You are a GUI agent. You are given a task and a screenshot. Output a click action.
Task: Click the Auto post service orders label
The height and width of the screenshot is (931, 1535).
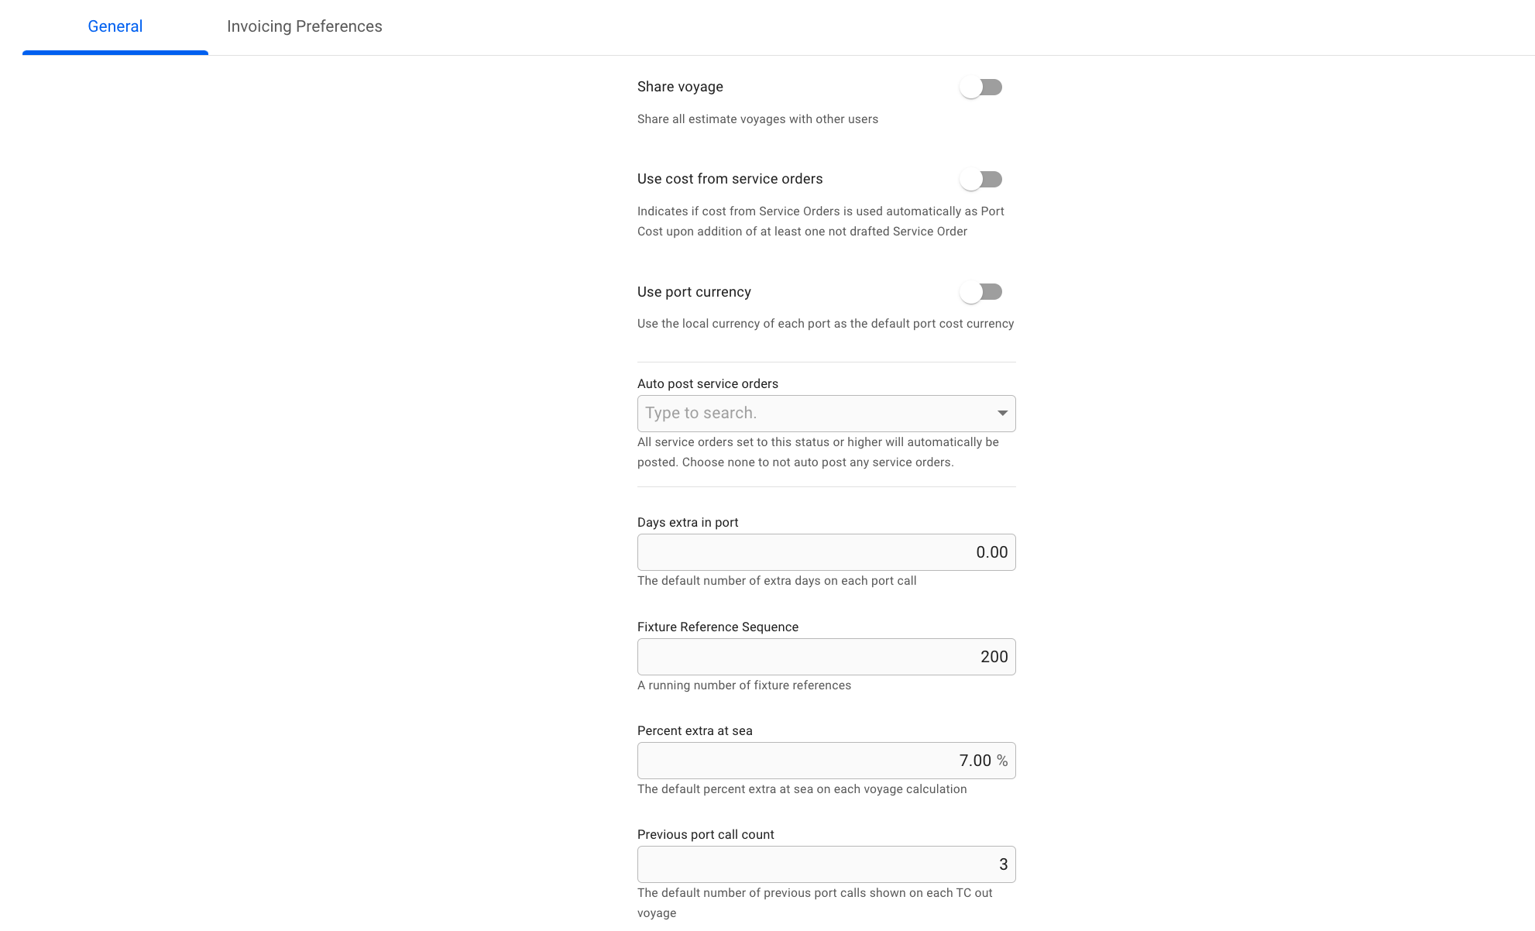click(x=707, y=383)
